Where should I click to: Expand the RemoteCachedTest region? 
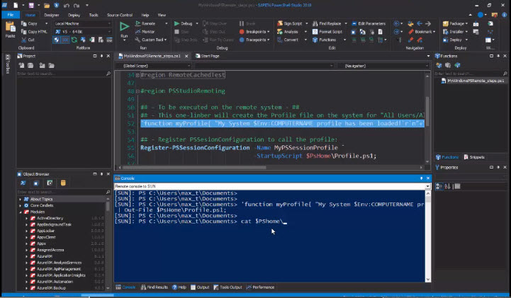pyautogui.click(x=137, y=75)
